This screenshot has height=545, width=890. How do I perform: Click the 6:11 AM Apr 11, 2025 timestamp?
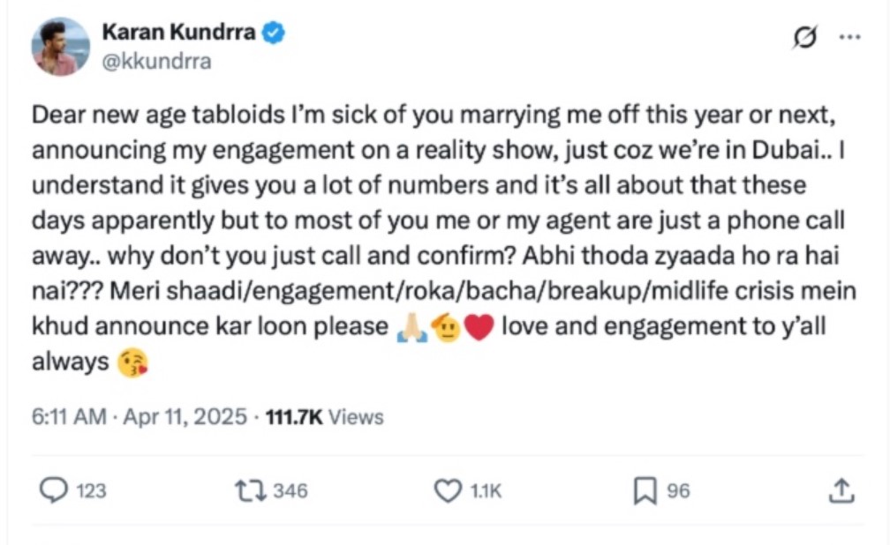point(140,416)
